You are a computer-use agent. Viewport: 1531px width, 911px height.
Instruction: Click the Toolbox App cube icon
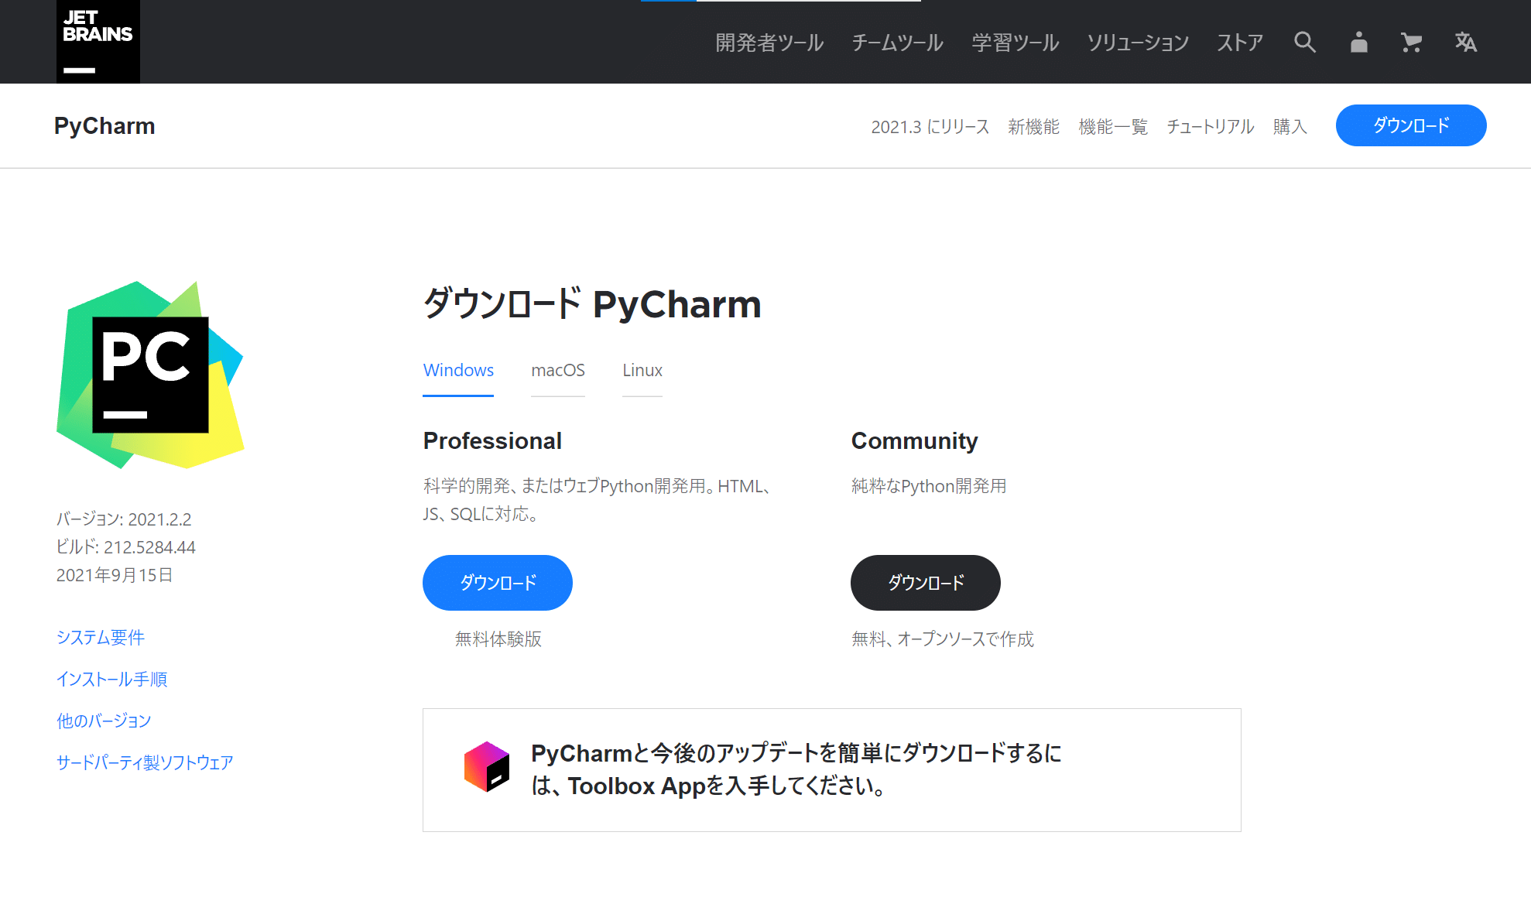486,767
